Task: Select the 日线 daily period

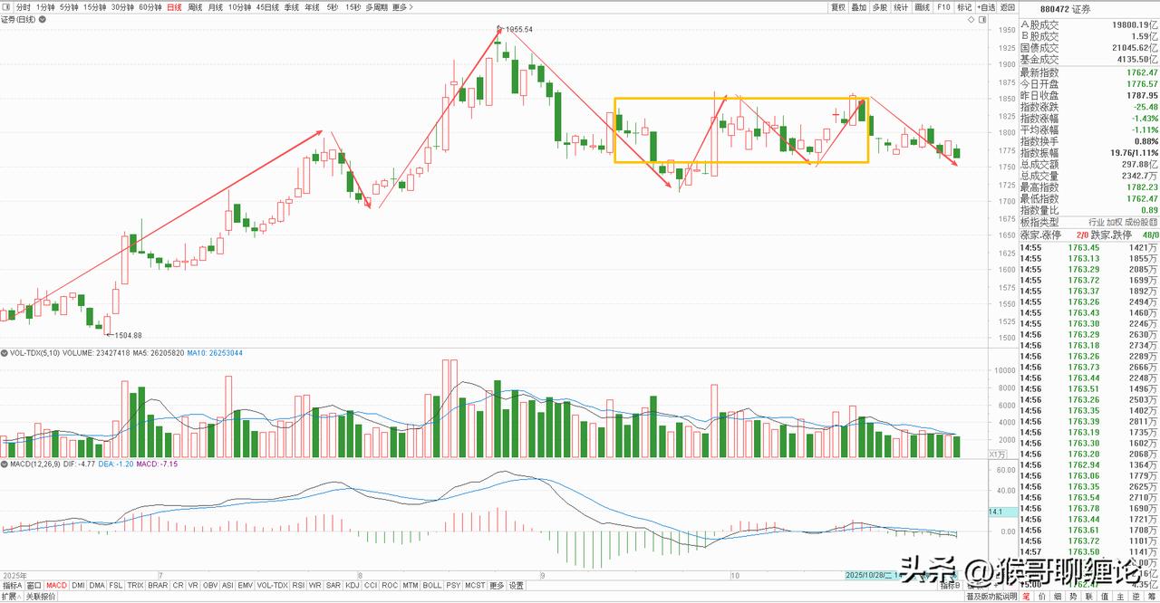Action: [174, 7]
